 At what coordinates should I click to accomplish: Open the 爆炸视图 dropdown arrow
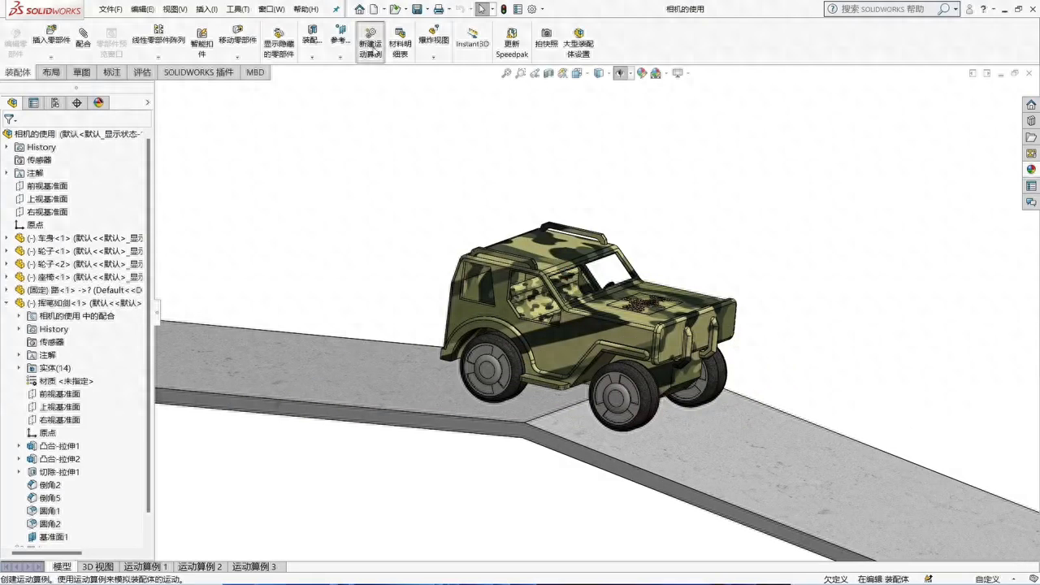(x=433, y=58)
